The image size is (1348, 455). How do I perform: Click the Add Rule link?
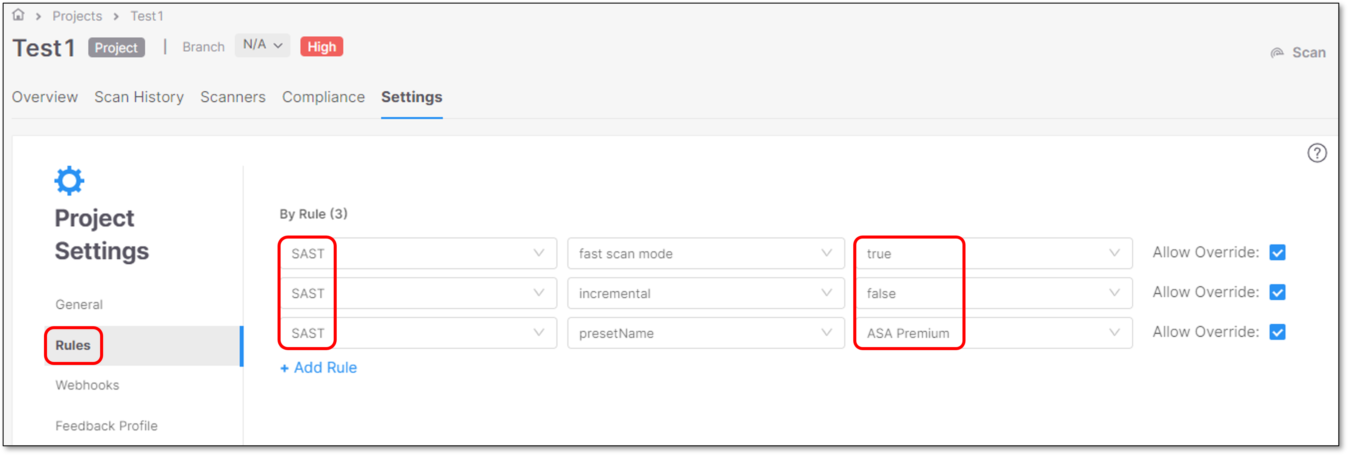click(x=319, y=368)
